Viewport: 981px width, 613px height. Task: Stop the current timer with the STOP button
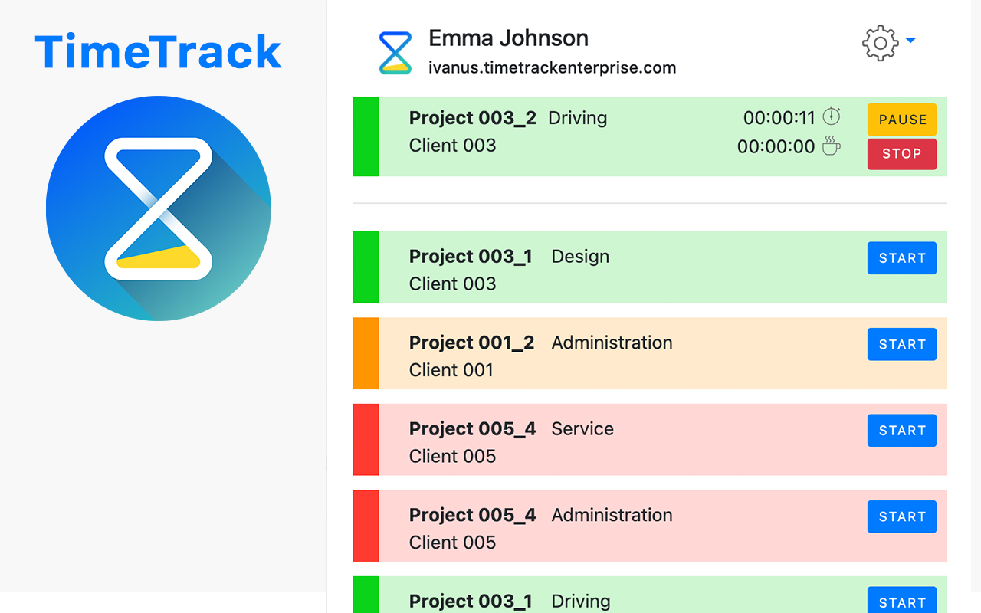[902, 154]
